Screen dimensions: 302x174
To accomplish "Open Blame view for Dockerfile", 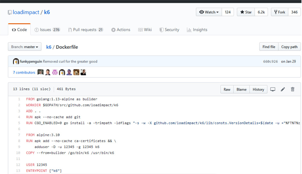I will click(x=242, y=90).
